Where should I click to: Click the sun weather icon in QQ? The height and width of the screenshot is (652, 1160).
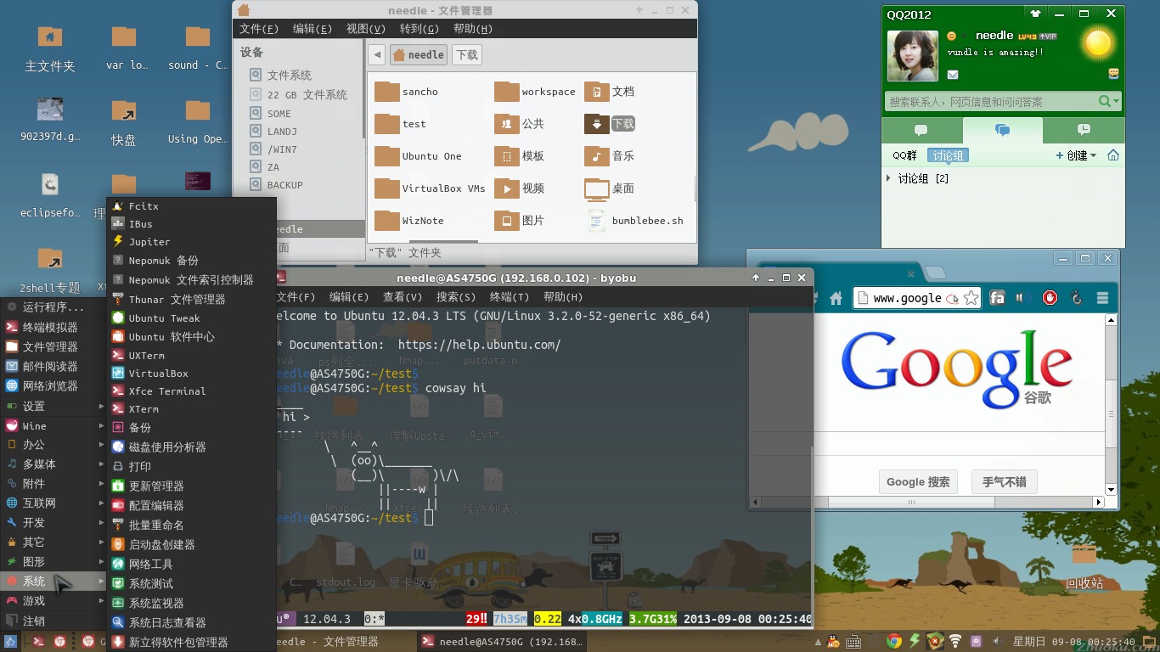tap(1098, 42)
